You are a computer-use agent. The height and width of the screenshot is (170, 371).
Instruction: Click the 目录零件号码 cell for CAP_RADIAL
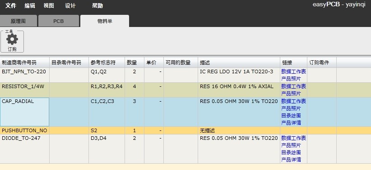point(69,112)
